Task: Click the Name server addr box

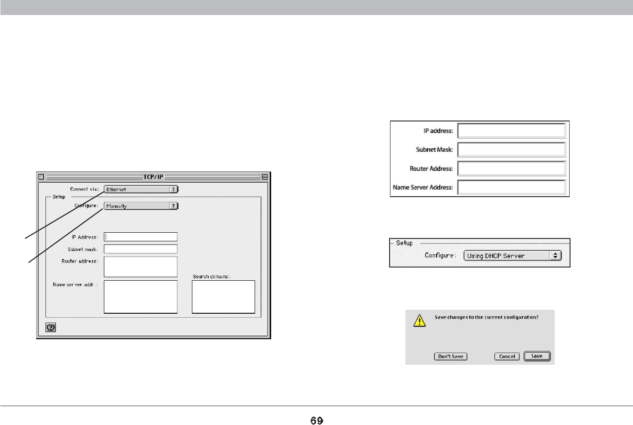Action: tap(140, 297)
